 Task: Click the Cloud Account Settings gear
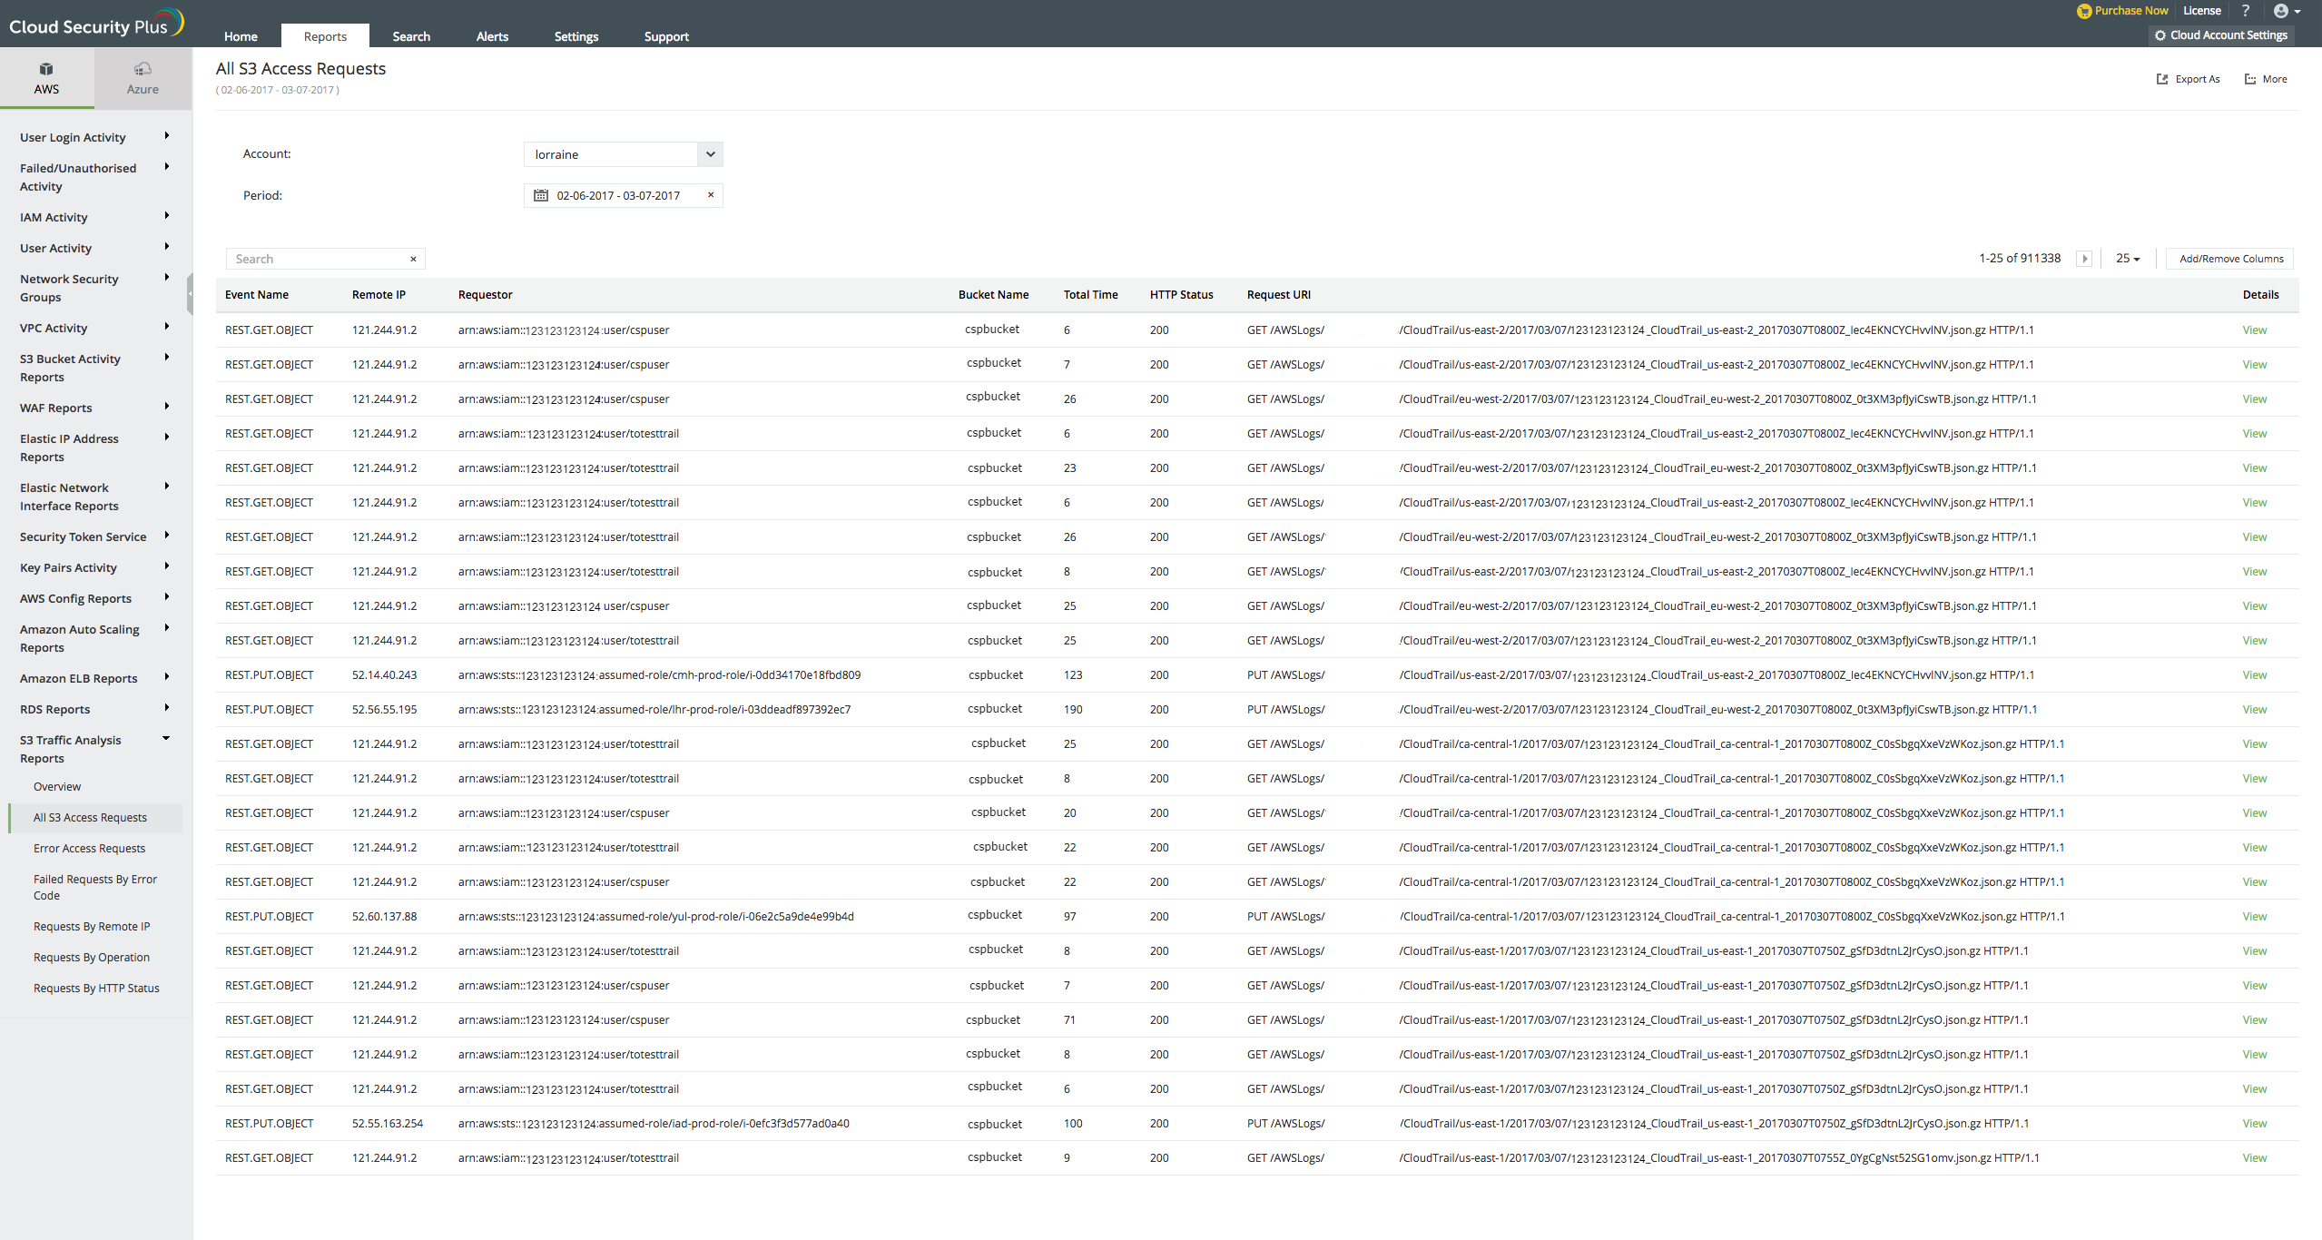click(2160, 35)
